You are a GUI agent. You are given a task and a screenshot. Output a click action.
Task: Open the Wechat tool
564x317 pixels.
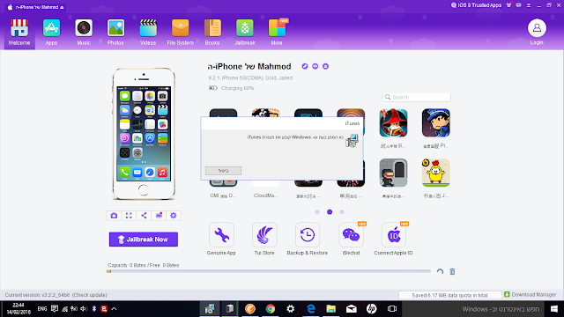(x=351, y=239)
